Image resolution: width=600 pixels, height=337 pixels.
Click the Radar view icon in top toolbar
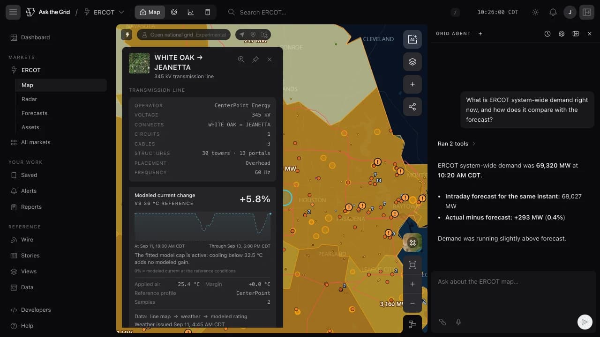pos(174,12)
